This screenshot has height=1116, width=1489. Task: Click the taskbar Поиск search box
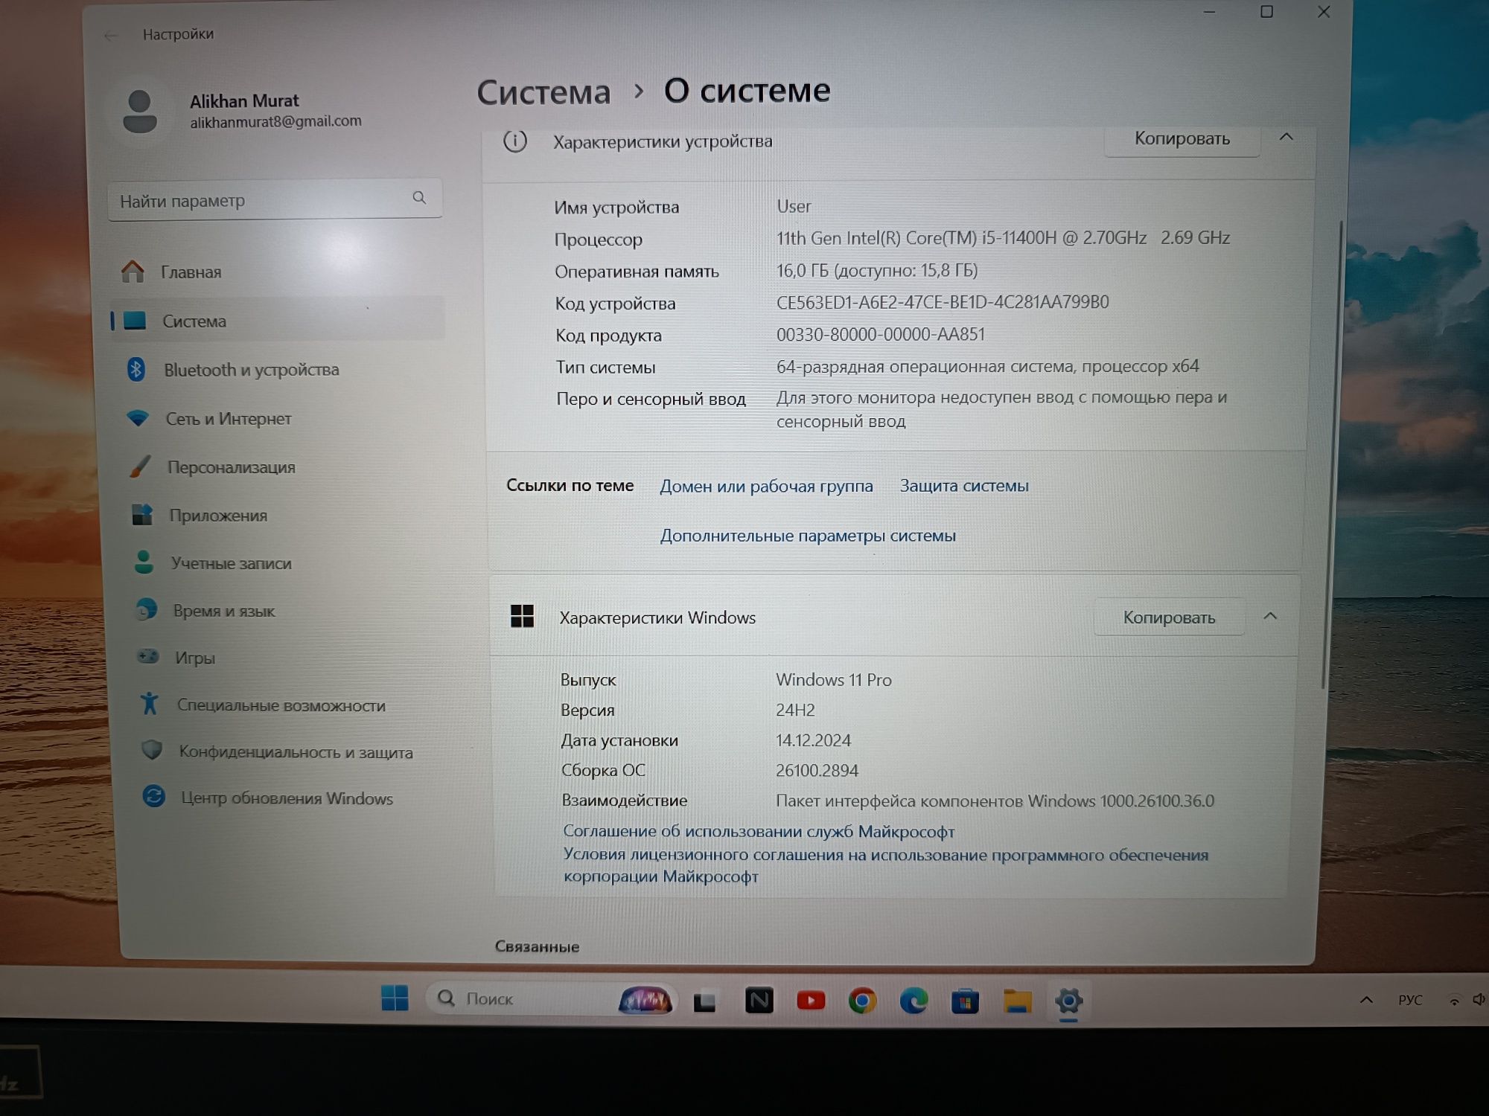[x=551, y=998]
